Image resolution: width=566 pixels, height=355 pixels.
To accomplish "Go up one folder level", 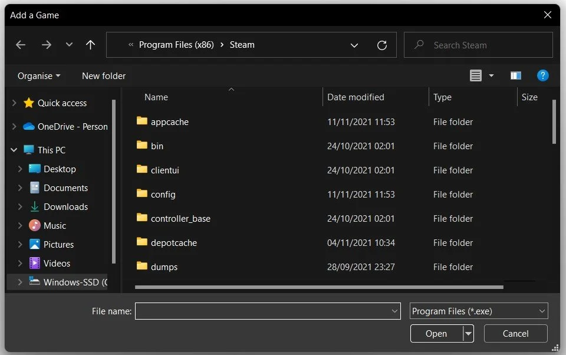I will tap(91, 45).
